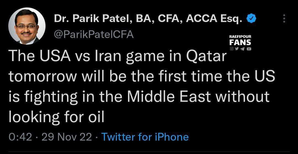Click the Telegram paper-plane icon in the watermark
Image resolution: width=298 pixels, height=154 pixels.
243,49
